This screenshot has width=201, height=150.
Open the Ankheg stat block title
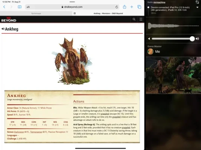coord(17,96)
